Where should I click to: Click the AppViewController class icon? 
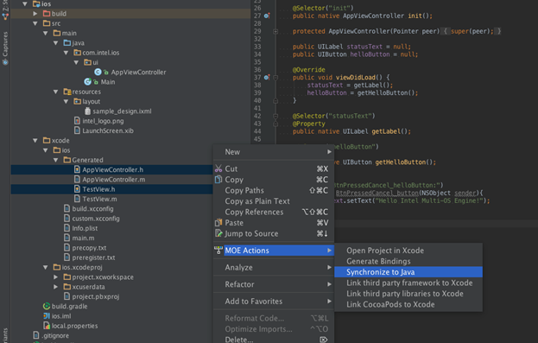pos(98,72)
